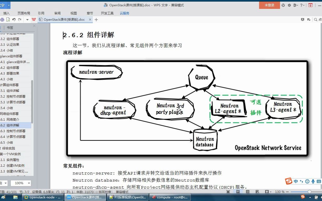This screenshot has height=201, width=322.
Task: Open the D-shaped icon dropdown in title bar
Action: [x=296, y=5]
